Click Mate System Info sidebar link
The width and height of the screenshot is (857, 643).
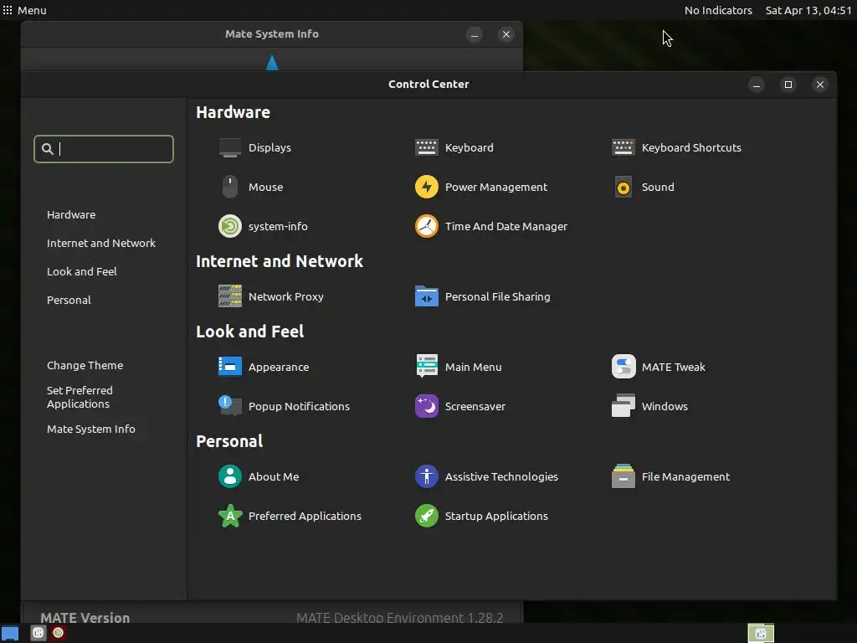(90, 430)
